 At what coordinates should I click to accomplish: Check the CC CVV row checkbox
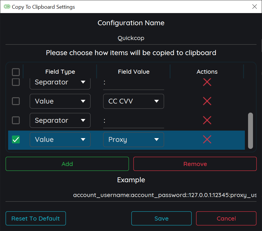click(16, 101)
